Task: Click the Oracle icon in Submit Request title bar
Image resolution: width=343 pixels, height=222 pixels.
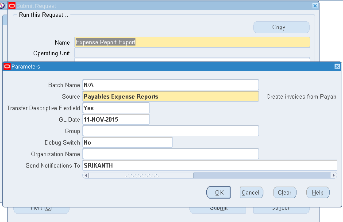Action: click(12, 6)
